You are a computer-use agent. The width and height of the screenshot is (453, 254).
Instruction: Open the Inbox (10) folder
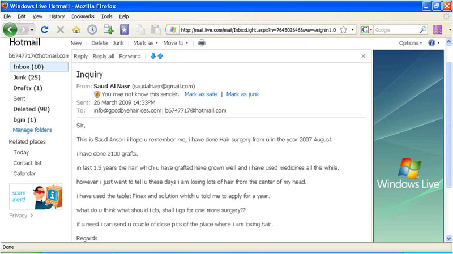click(x=39, y=67)
